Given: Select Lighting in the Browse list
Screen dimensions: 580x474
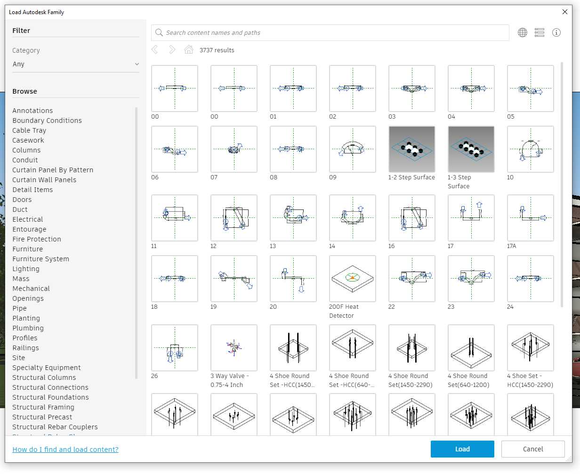Looking at the screenshot, I should (26, 268).
